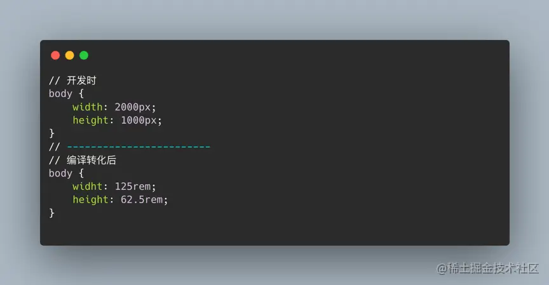Click the yellow minimize dot
The width and height of the screenshot is (549, 285).
point(70,55)
